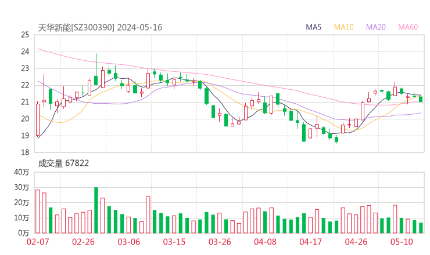Click the 10万 volume axis label

pyautogui.click(x=21, y=218)
